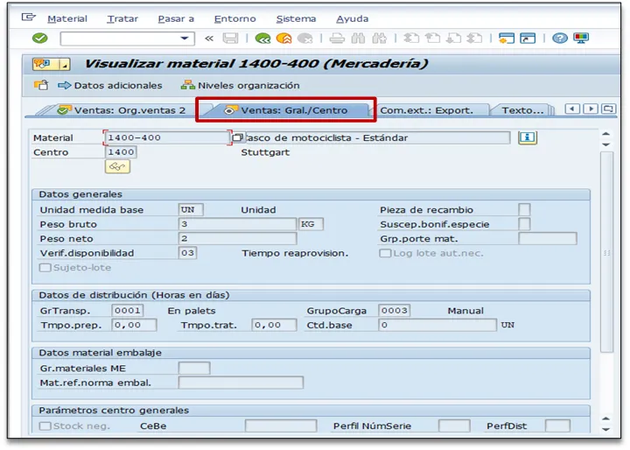Viewport: 630px width, 450px height.
Task: Click the Save diskette icon
Action: [x=231, y=39]
